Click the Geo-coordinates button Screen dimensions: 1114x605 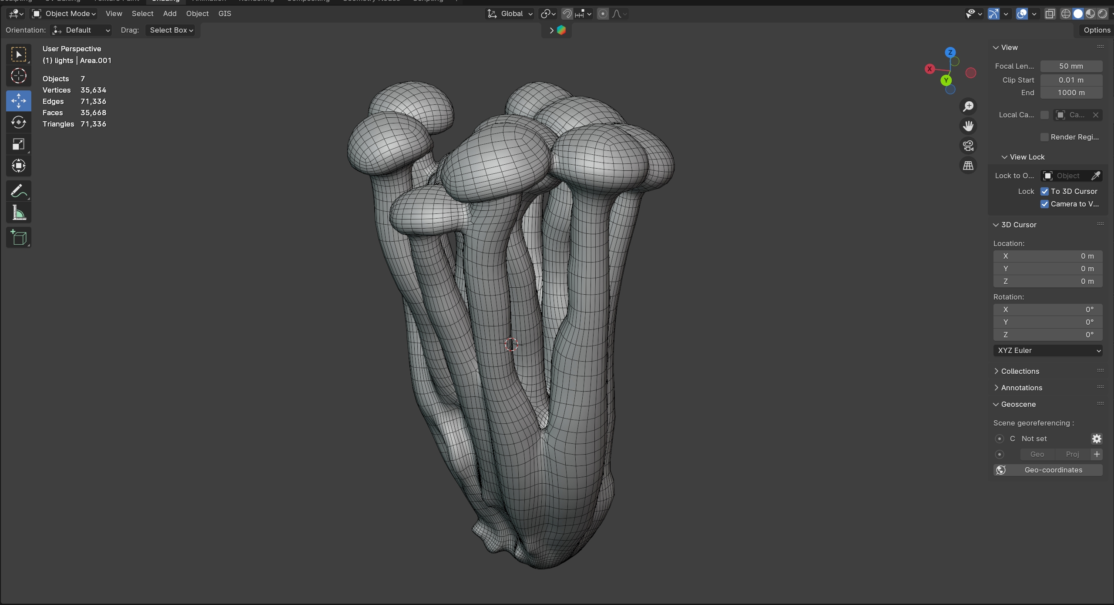point(1047,470)
